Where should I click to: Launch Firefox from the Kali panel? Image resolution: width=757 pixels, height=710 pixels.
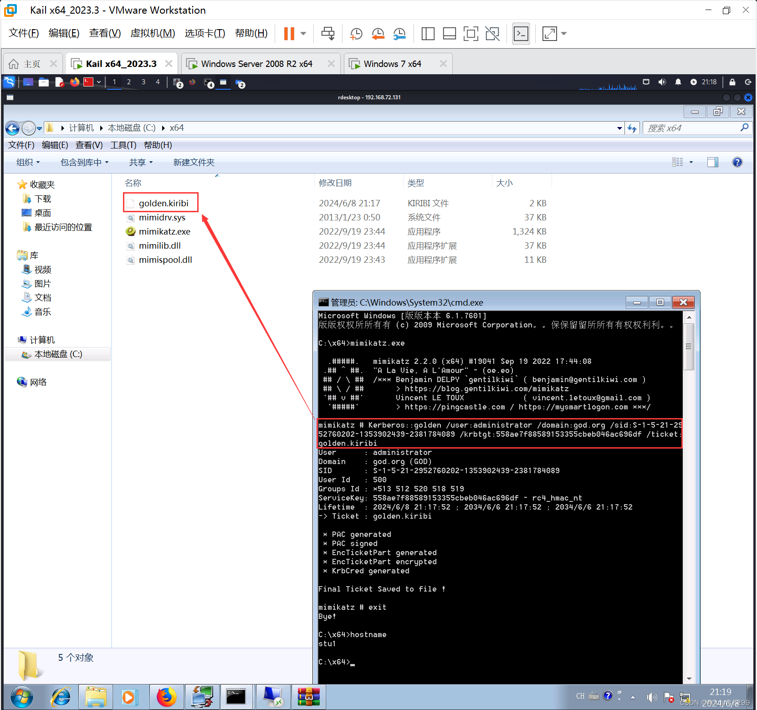coord(74,82)
